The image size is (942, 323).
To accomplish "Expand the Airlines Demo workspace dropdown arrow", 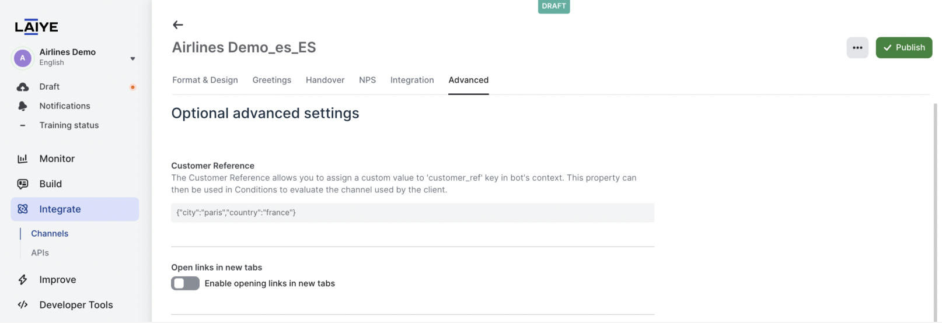I will point(132,58).
